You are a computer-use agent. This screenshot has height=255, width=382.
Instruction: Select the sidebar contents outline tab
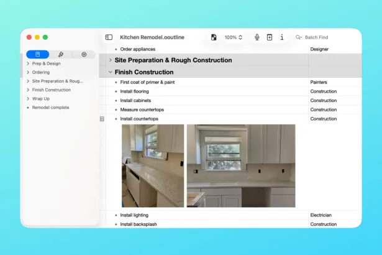[x=38, y=55]
